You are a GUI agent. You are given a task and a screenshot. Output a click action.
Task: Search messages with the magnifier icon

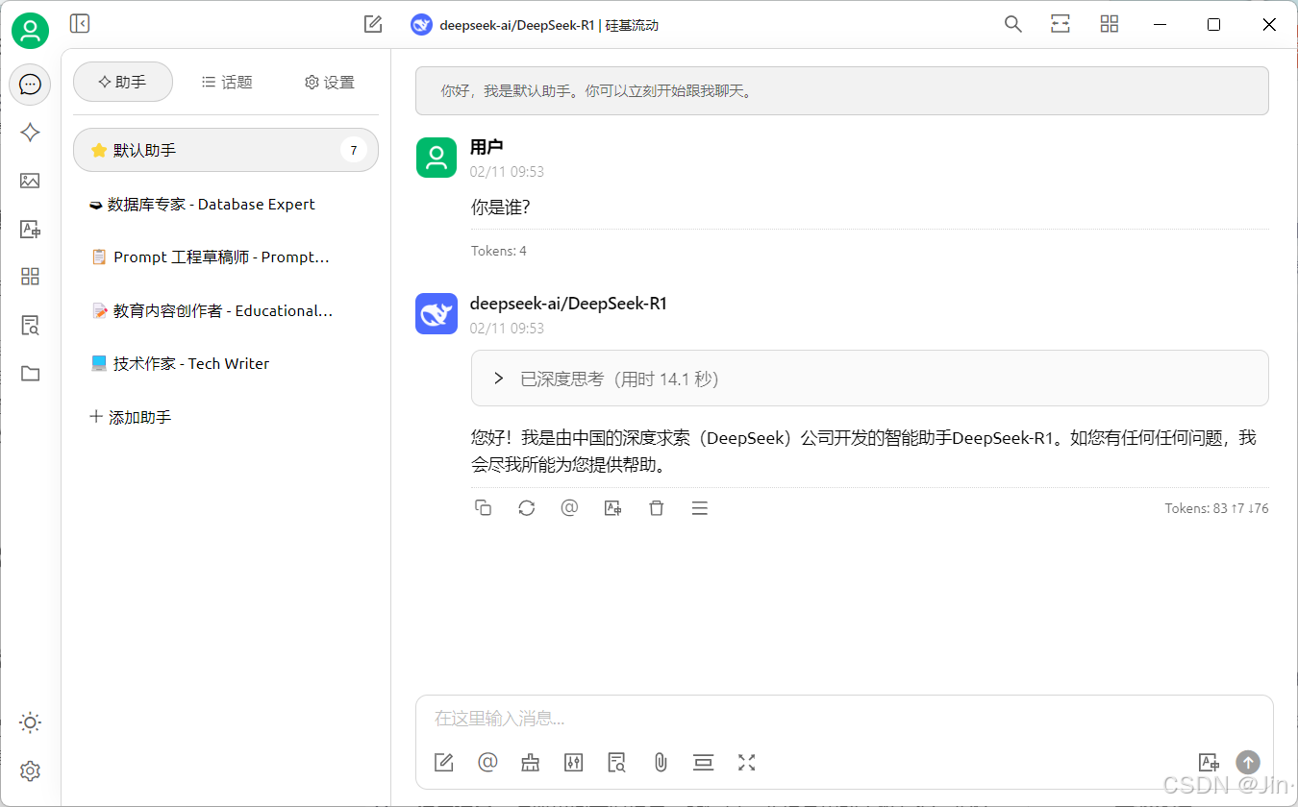point(1012,24)
